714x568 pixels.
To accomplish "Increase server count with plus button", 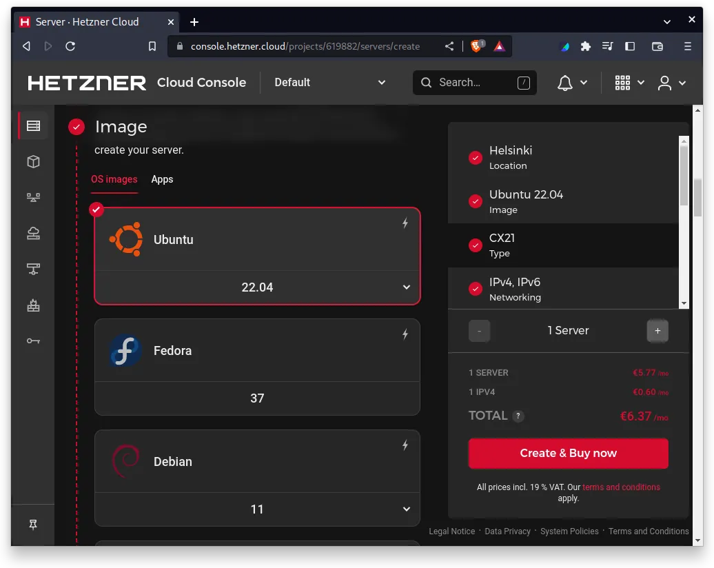I will tap(657, 331).
